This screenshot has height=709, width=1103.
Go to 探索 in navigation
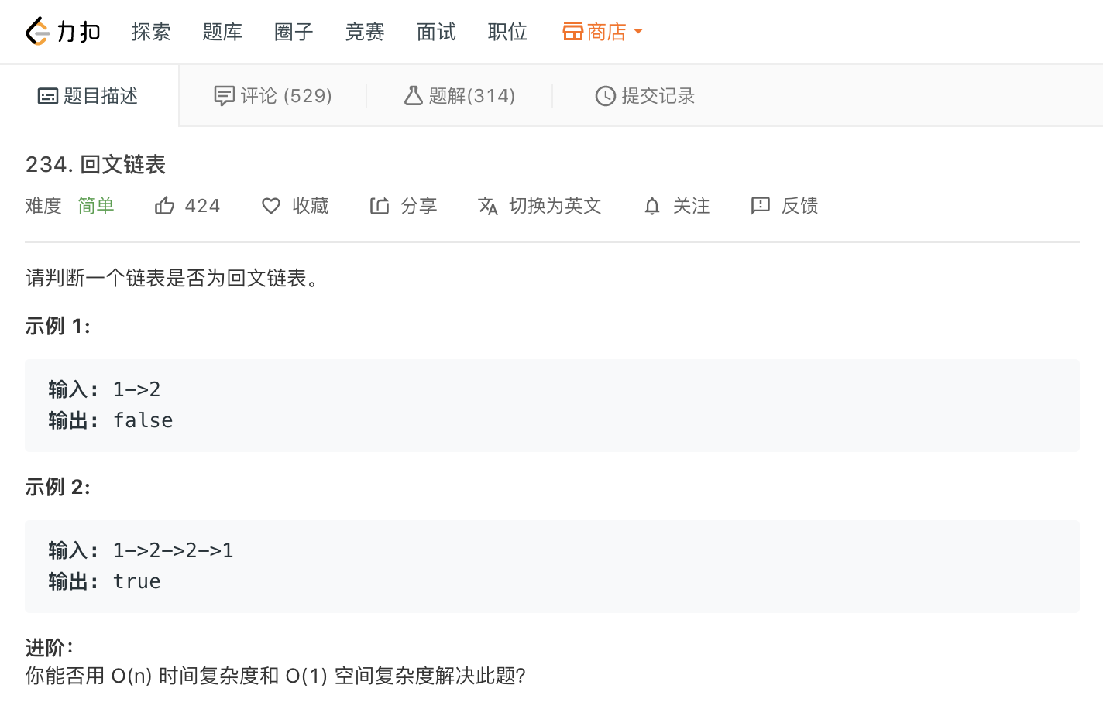pos(151,32)
